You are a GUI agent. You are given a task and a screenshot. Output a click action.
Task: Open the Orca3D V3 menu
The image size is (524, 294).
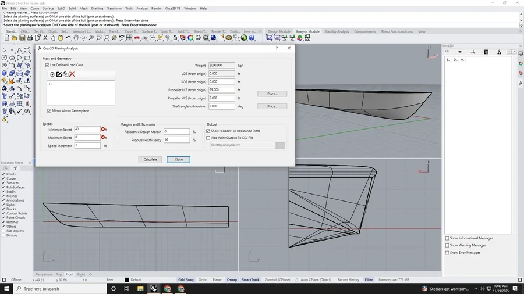[173, 8]
